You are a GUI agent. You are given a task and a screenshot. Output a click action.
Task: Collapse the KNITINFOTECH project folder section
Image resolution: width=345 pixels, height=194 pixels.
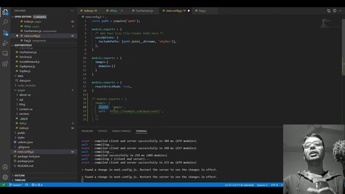12,45
